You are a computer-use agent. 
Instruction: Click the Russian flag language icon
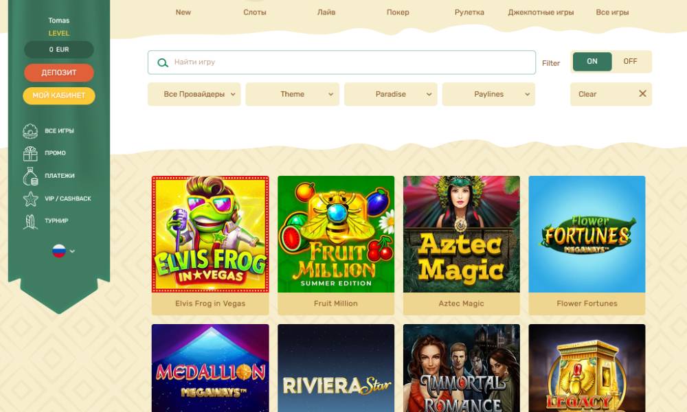point(58,251)
